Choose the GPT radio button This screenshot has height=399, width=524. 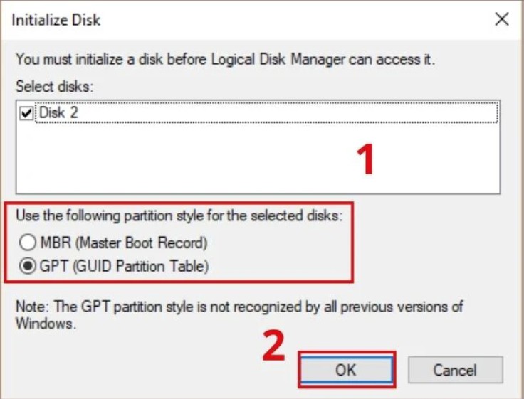click(x=27, y=267)
